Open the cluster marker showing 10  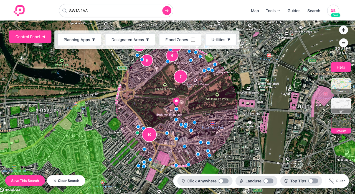coord(149,134)
